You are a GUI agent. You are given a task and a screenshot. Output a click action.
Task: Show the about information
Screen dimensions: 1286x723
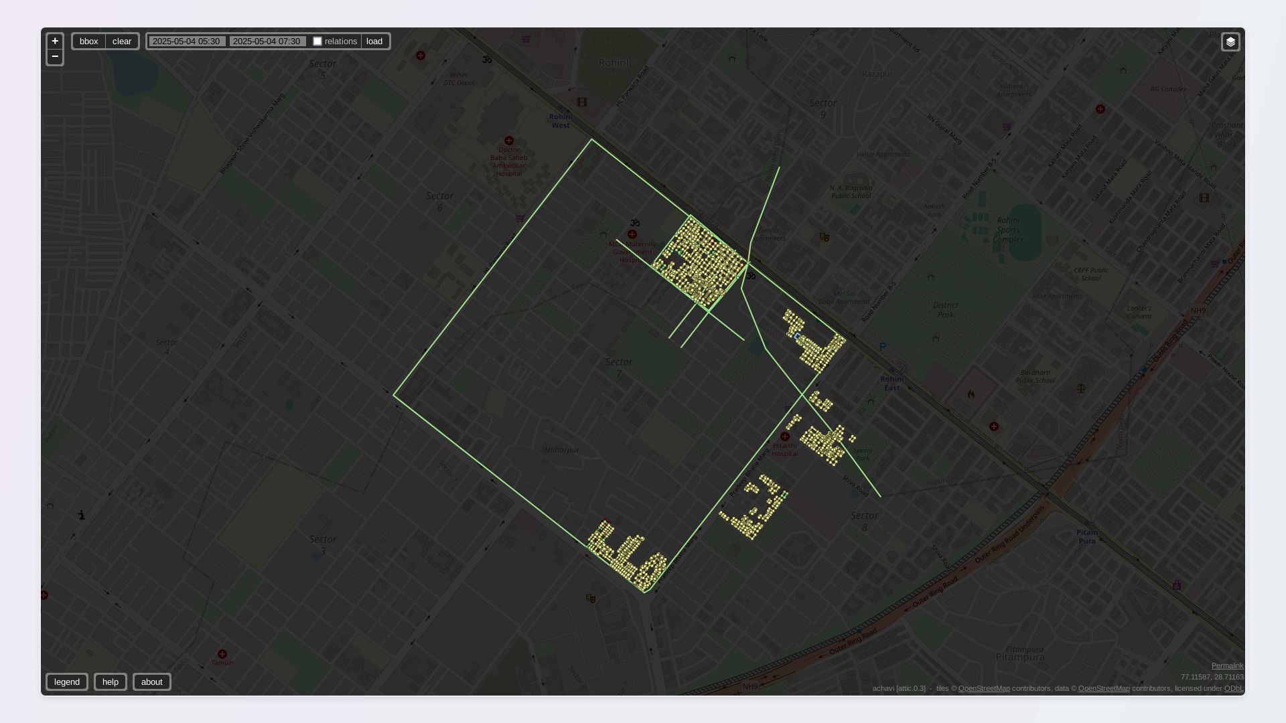pyautogui.click(x=152, y=682)
